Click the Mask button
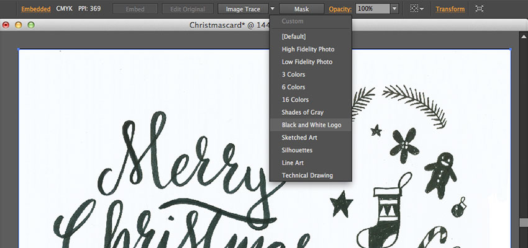Screen dimensions: 528x248 coord(301,9)
